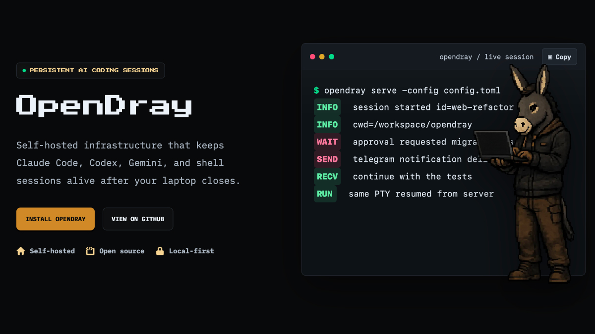Click the red dot in terminal title bar
This screenshot has height=334, width=595.
tap(312, 56)
